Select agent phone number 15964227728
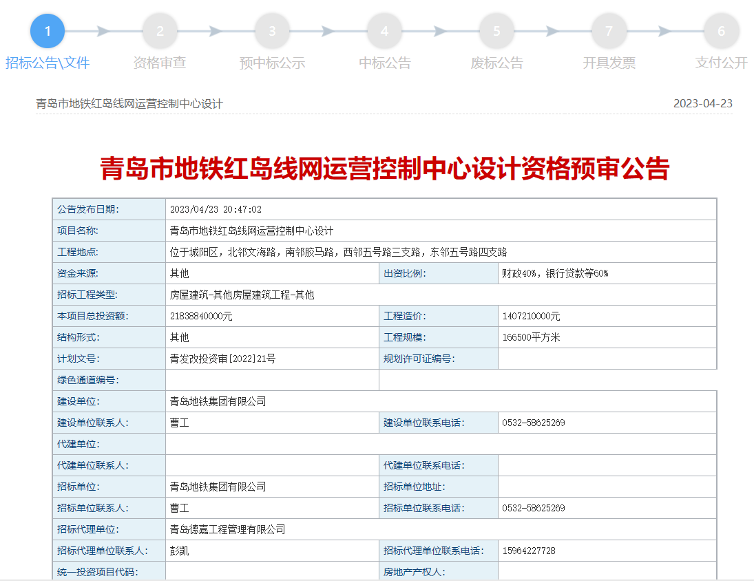Image resolution: width=754 pixels, height=585 pixels. (x=528, y=551)
